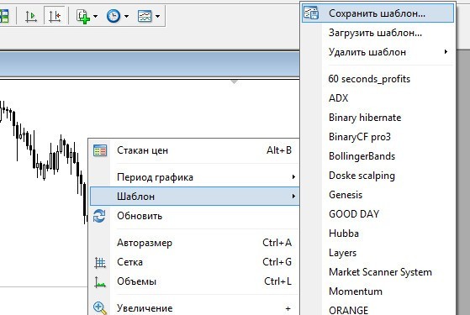
Task: Open the indicators dropdown arrow
Action: 95,16
